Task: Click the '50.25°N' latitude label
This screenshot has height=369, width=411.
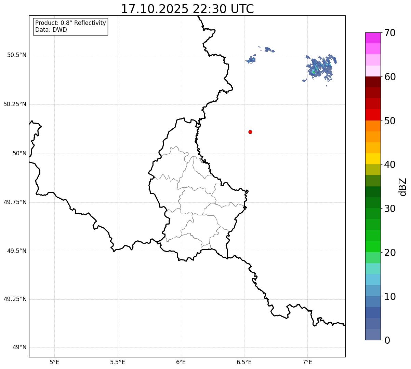Action: click(15, 104)
